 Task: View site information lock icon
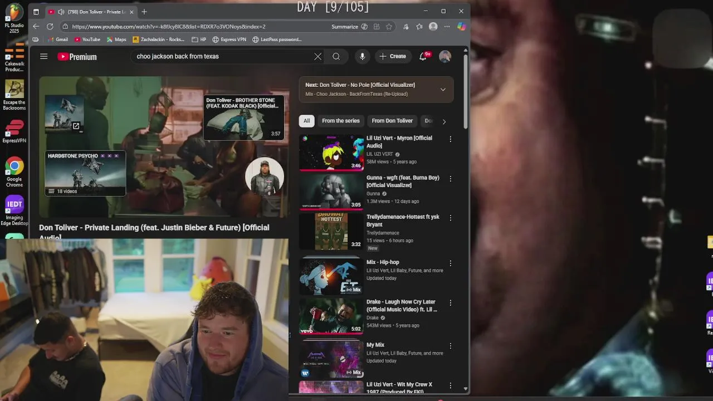[65, 26]
